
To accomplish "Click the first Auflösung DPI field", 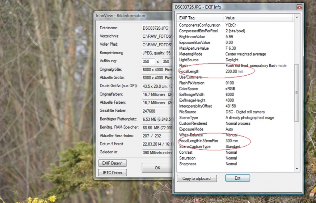I will coord(148,61).
